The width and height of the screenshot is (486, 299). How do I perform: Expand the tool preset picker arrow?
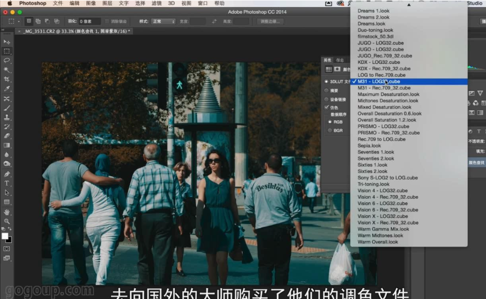18,21
